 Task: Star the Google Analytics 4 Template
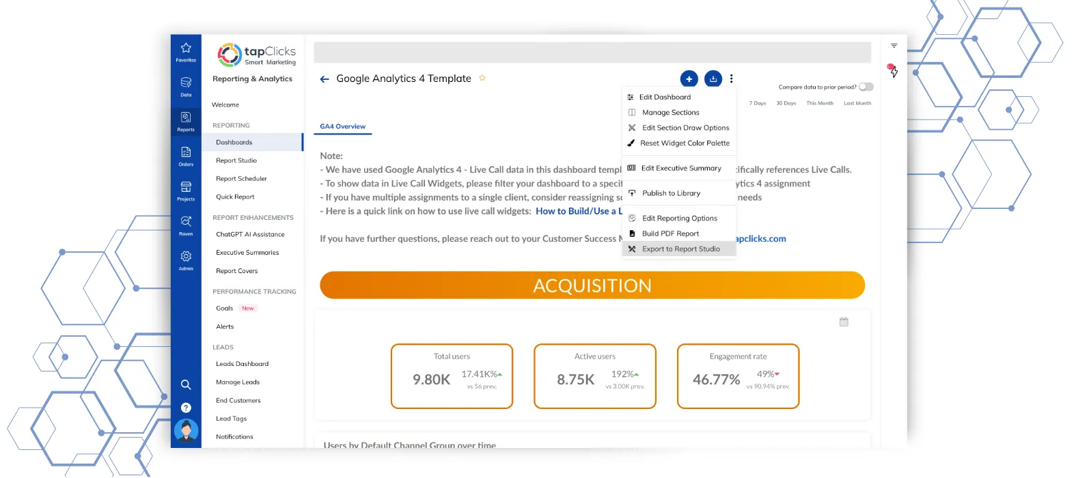482,78
